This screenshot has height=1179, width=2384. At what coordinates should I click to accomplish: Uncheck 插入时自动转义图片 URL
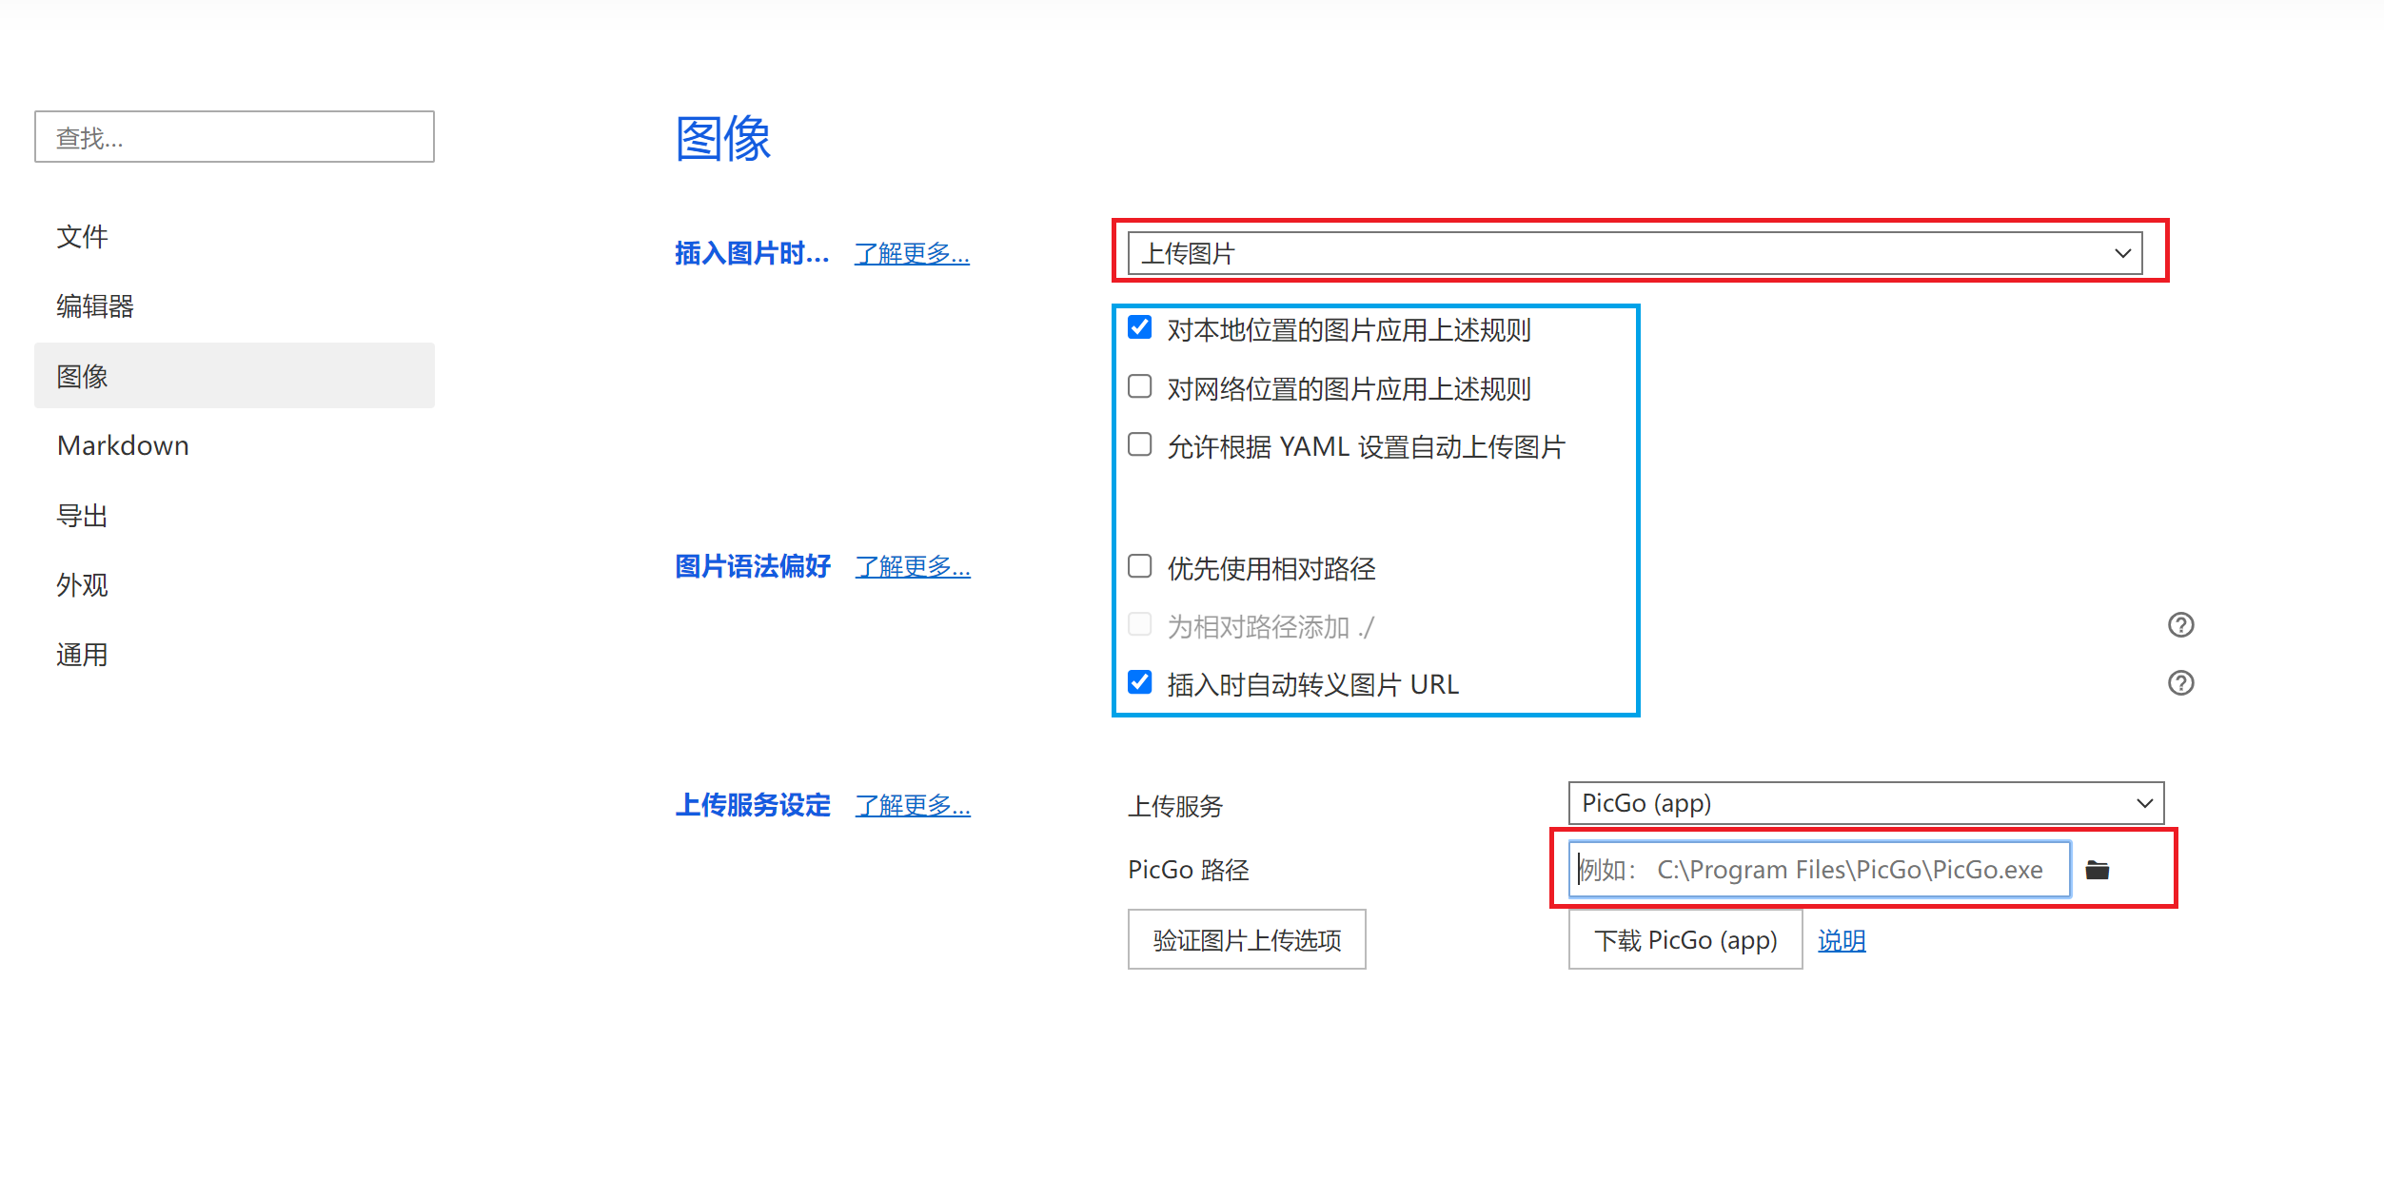[1139, 682]
